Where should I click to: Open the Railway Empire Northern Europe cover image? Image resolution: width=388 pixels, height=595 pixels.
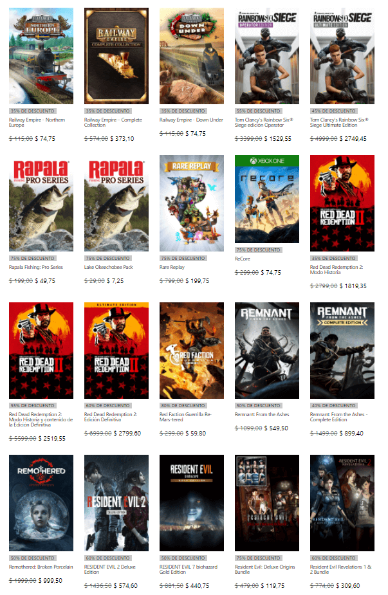click(x=41, y=55)
